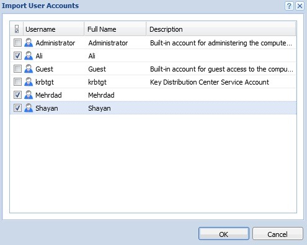Open help with the question mark icon
Image resolution: width=307 pixels, height=245 pixels.
(x=289, y=6)
